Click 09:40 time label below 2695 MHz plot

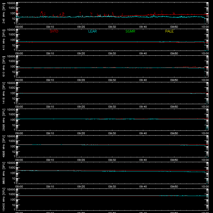(x=143, y=133)
